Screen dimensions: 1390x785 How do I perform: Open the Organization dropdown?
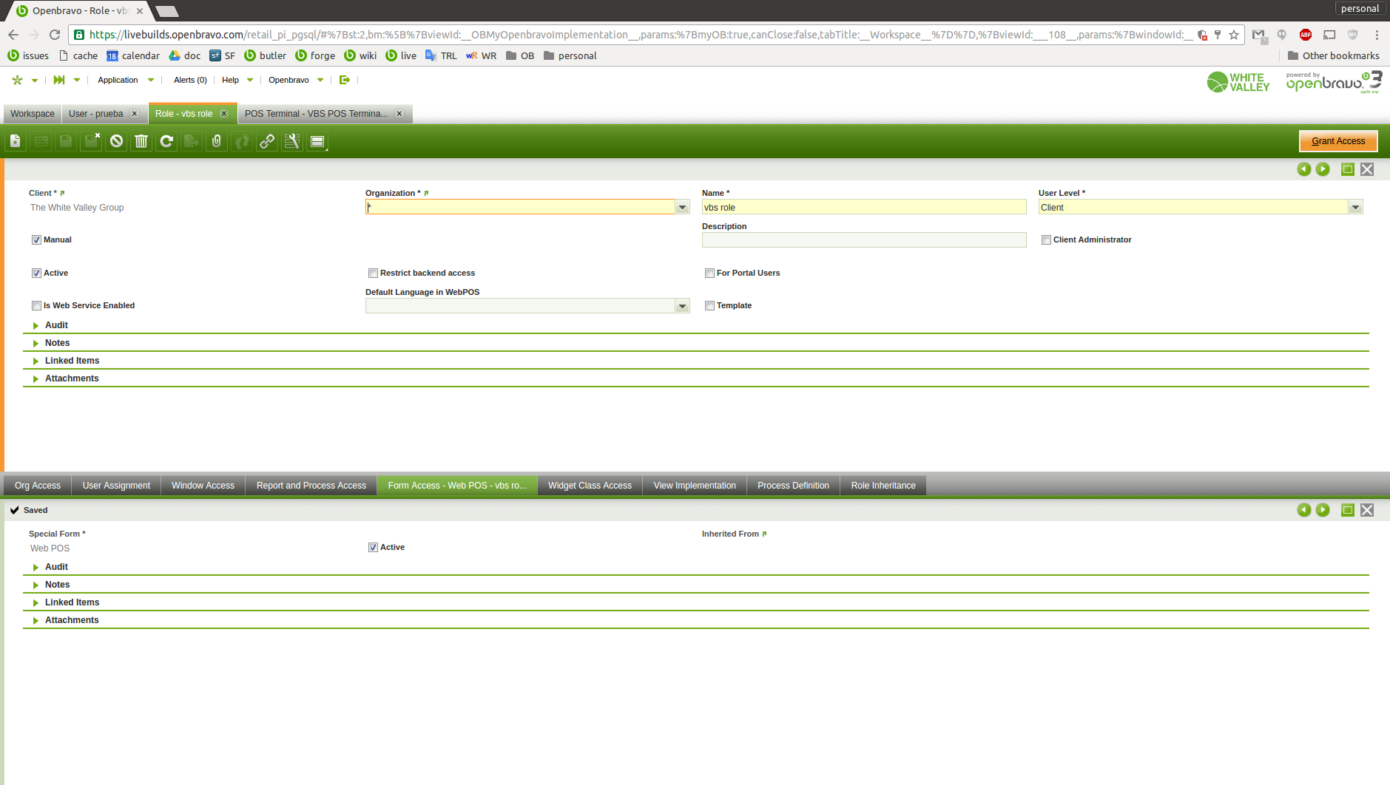pyautogui.click(x=682, y=208)
